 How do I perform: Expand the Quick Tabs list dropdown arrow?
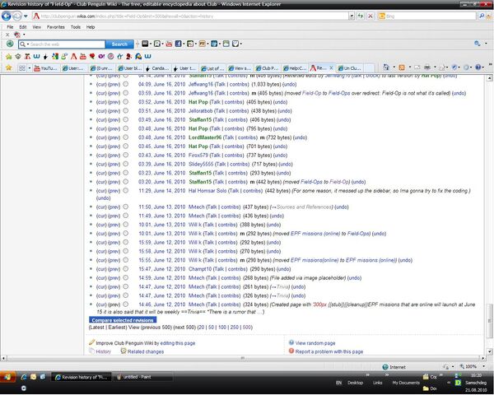(30, 68)
